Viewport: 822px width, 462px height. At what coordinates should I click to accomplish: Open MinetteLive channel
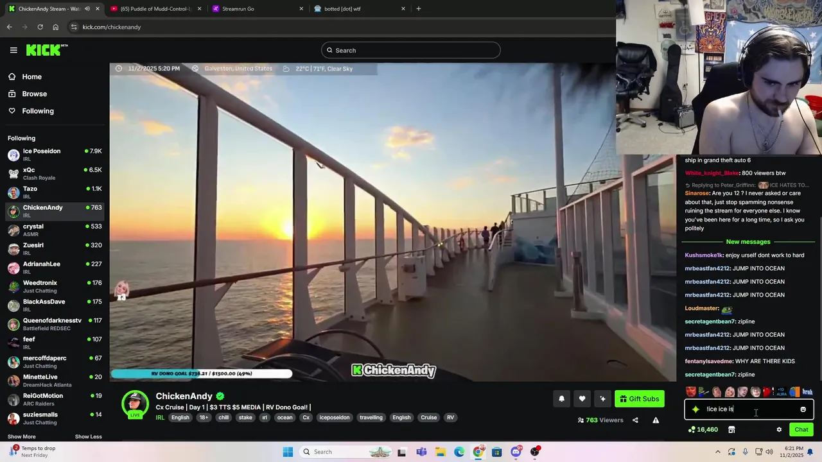[55, 381]
